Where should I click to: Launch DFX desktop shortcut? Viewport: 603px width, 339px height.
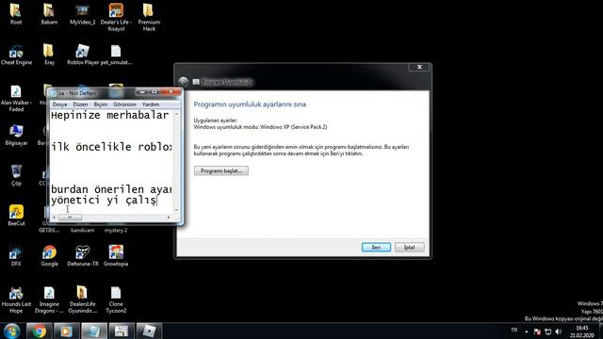(16, 256)
